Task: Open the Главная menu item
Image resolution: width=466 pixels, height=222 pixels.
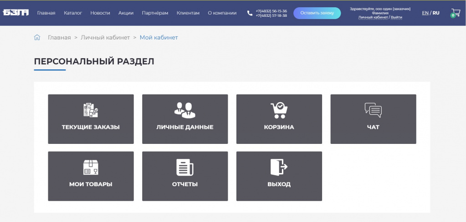Action: (46, 13)
